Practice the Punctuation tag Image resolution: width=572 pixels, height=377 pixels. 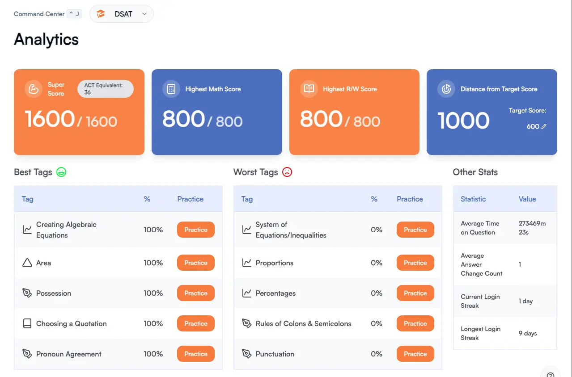[x=415, y=354]
